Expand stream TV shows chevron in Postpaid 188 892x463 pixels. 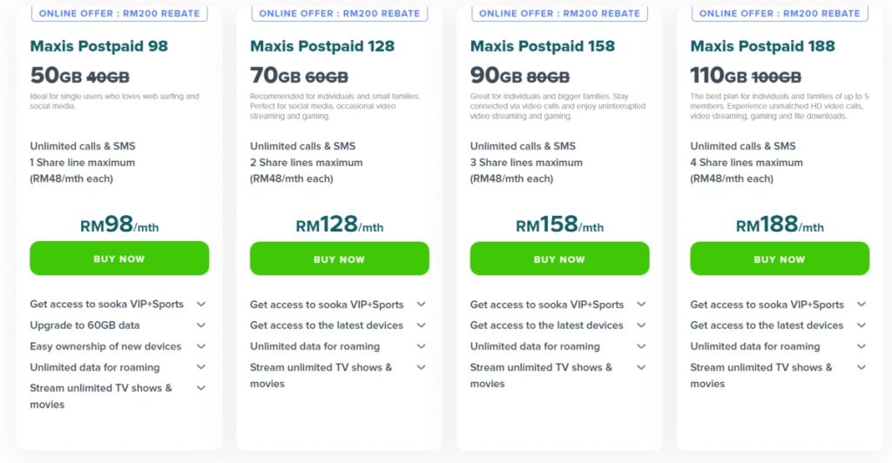(x=862, y=367)
